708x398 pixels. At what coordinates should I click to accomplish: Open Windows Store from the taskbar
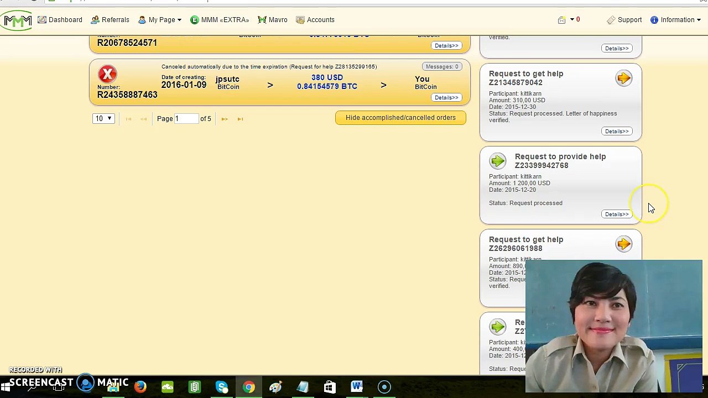click(330, 387)
